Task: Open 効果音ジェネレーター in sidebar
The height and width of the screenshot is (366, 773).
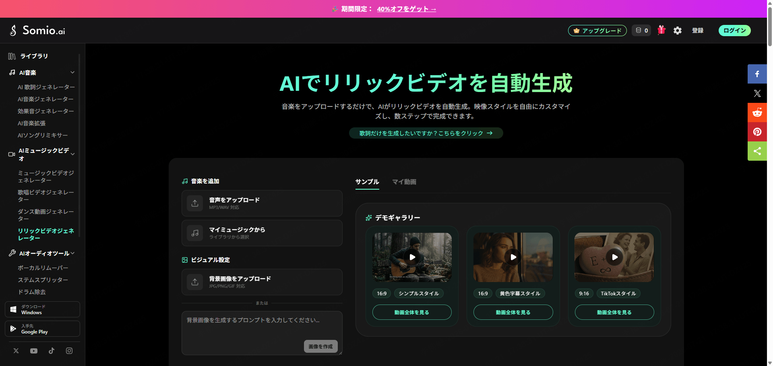Action: click(x=46, y=111)
